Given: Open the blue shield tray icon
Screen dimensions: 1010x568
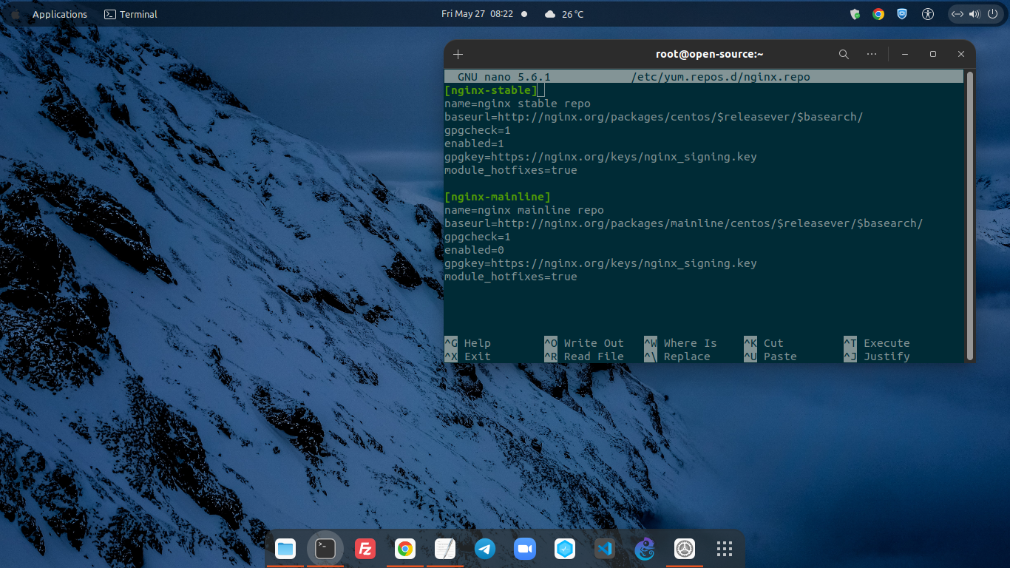Looking at the screenshot, I should coord(902,14).
